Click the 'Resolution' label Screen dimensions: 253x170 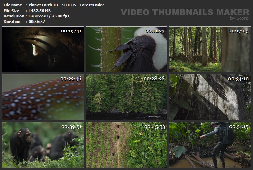click(x=14, y=16)
